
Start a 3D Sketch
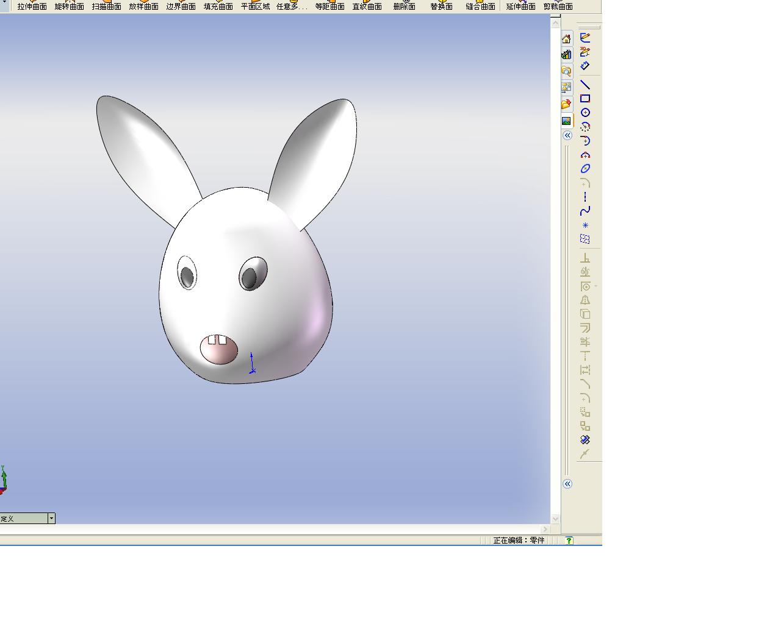pos(585,52)
